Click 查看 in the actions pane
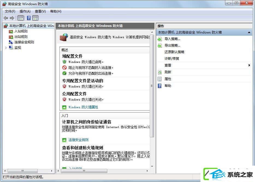255x182 pixels. [x=168, y=65]
